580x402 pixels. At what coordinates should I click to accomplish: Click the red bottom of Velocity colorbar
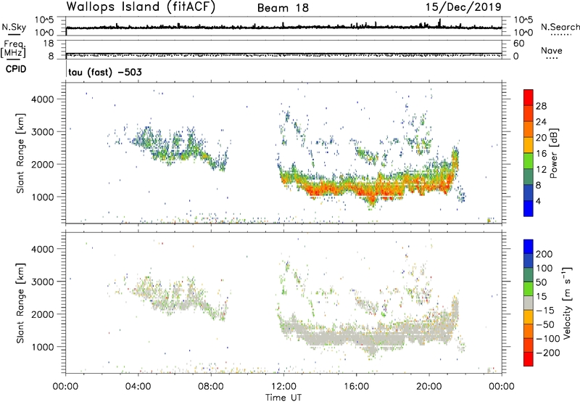(x=529, y=359)
